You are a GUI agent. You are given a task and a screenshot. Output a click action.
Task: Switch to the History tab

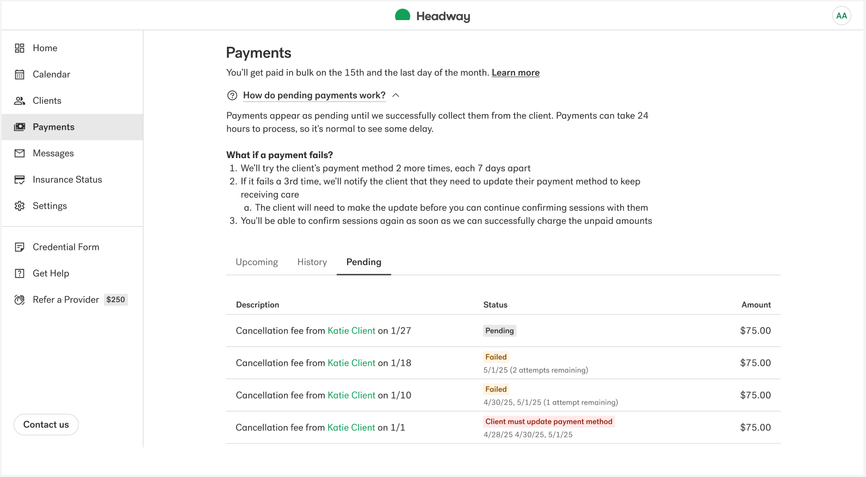click(312, 262)
